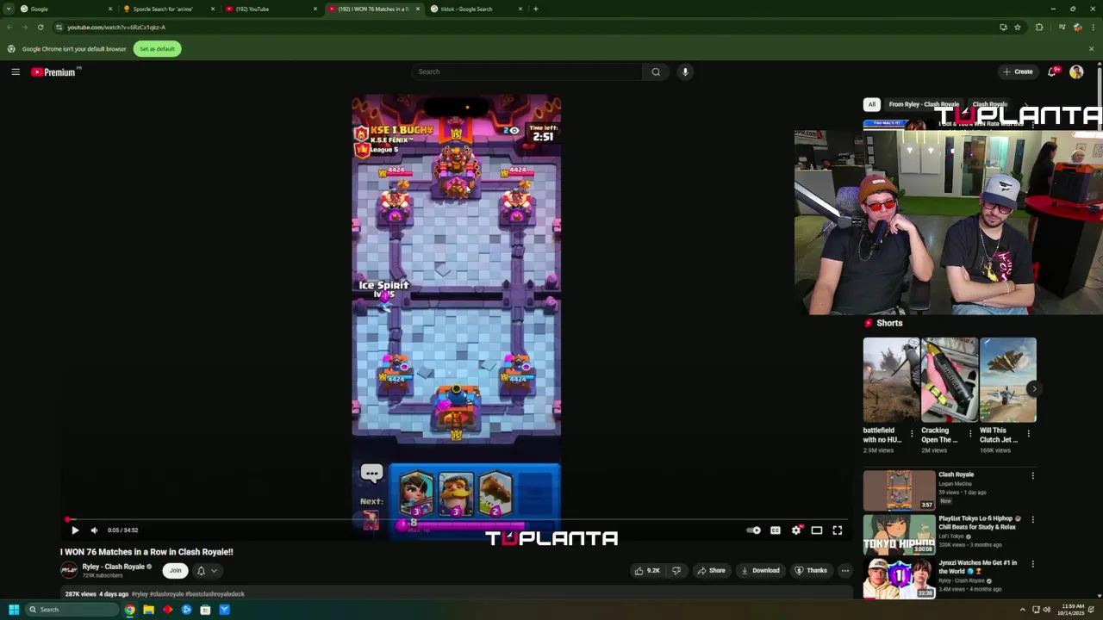Enter fullscreen mode
The width and height of the screenshot is (1103, 620).
click(x=837, y=530)
